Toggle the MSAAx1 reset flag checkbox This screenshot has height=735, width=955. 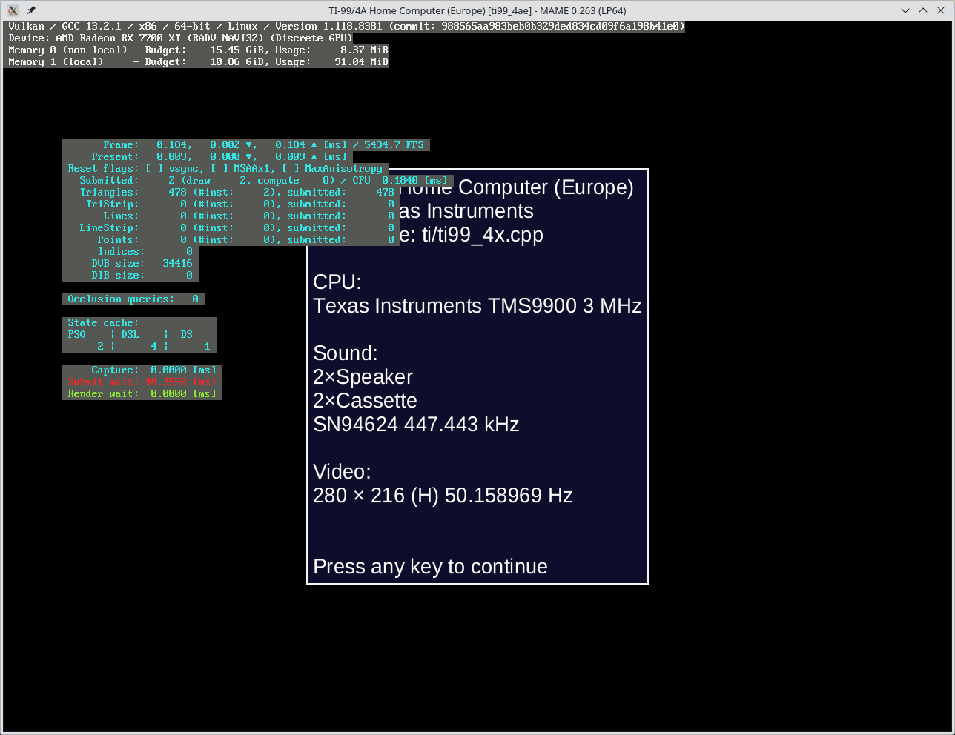219,169
